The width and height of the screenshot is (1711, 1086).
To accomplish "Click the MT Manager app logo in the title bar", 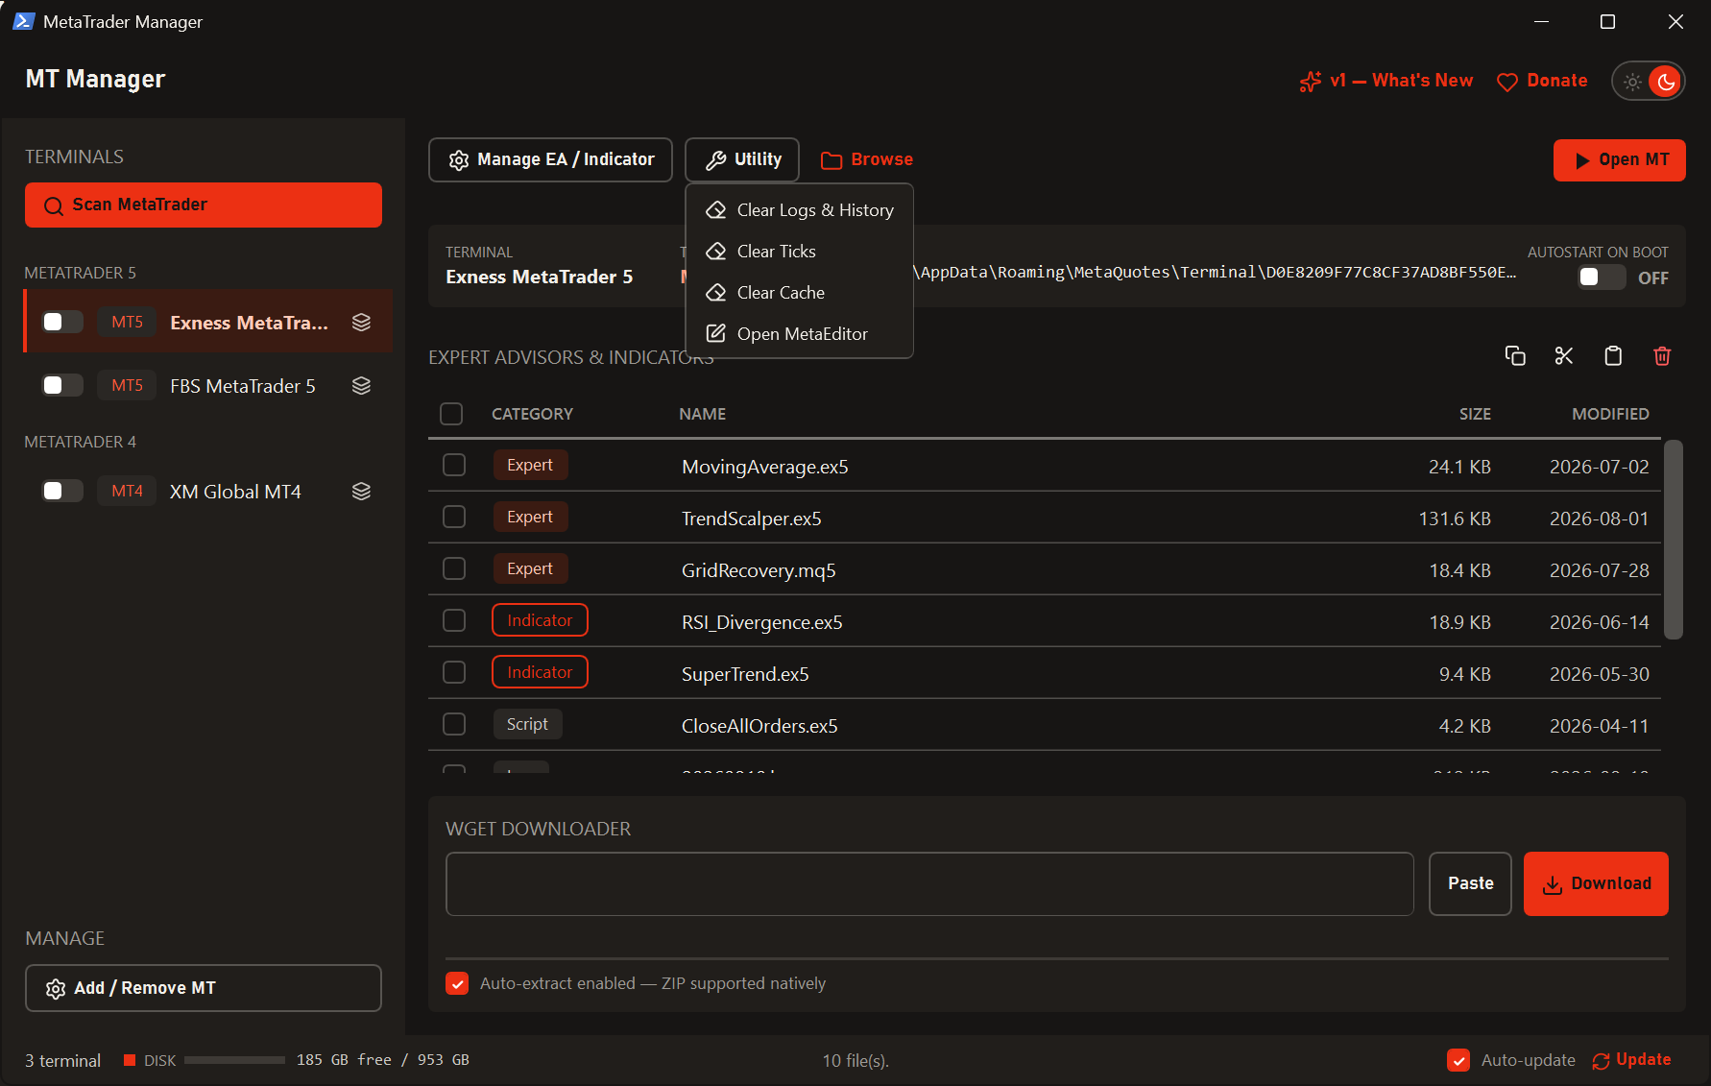I will 24,21.
